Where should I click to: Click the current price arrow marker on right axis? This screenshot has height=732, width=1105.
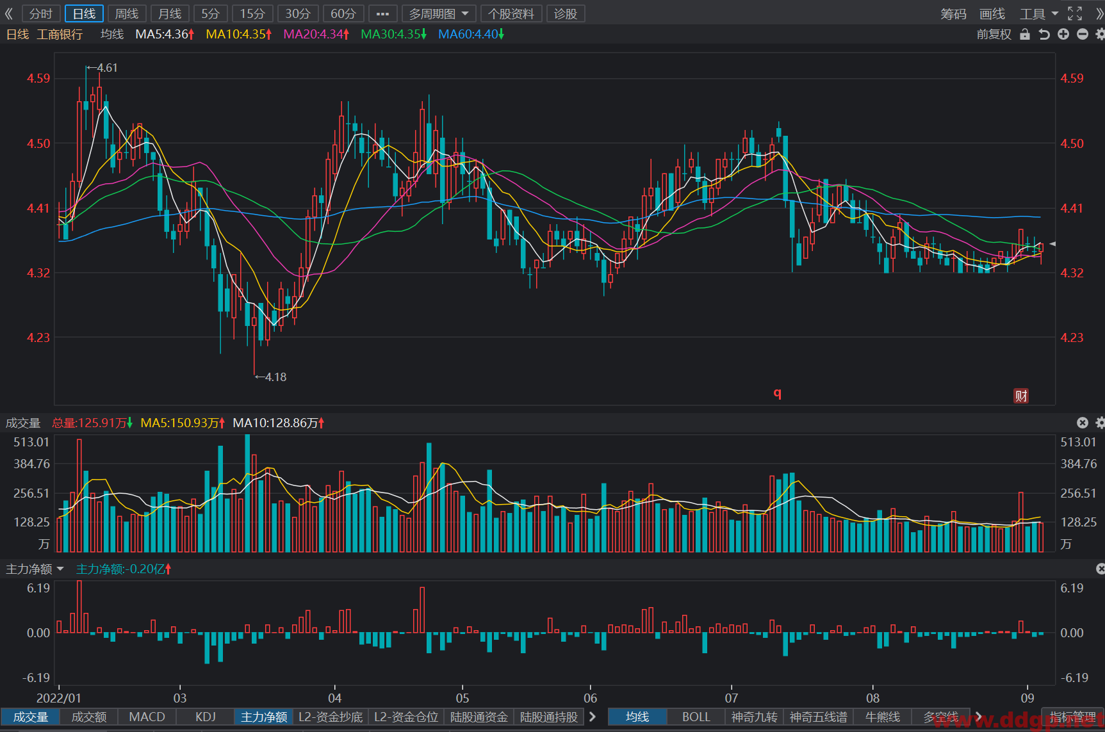(1052, 244)
